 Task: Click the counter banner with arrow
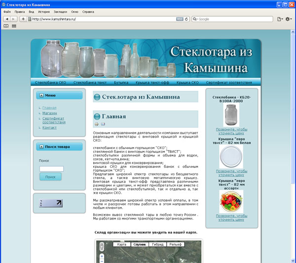tap(51, 203)
